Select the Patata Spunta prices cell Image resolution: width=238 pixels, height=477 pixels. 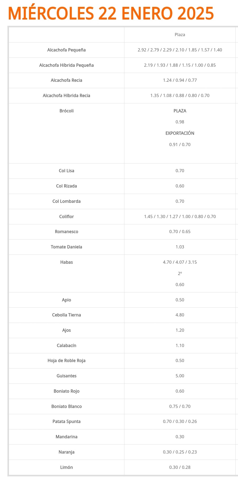tap(180, 421)
